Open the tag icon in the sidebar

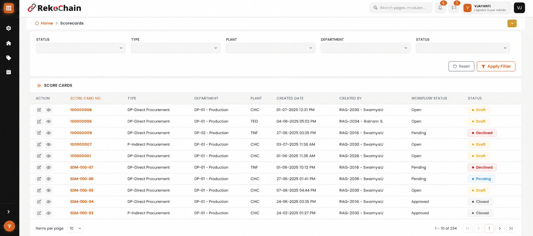pyautogui.click(x=9, y=58)
